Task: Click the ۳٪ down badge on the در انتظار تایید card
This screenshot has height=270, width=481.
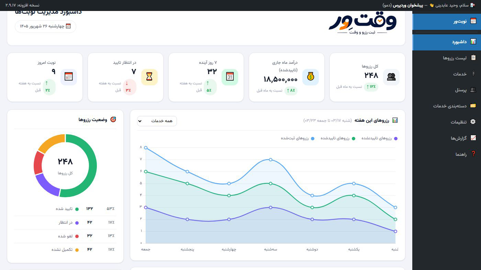Action: pyautogui.click(x=129, y=87)
